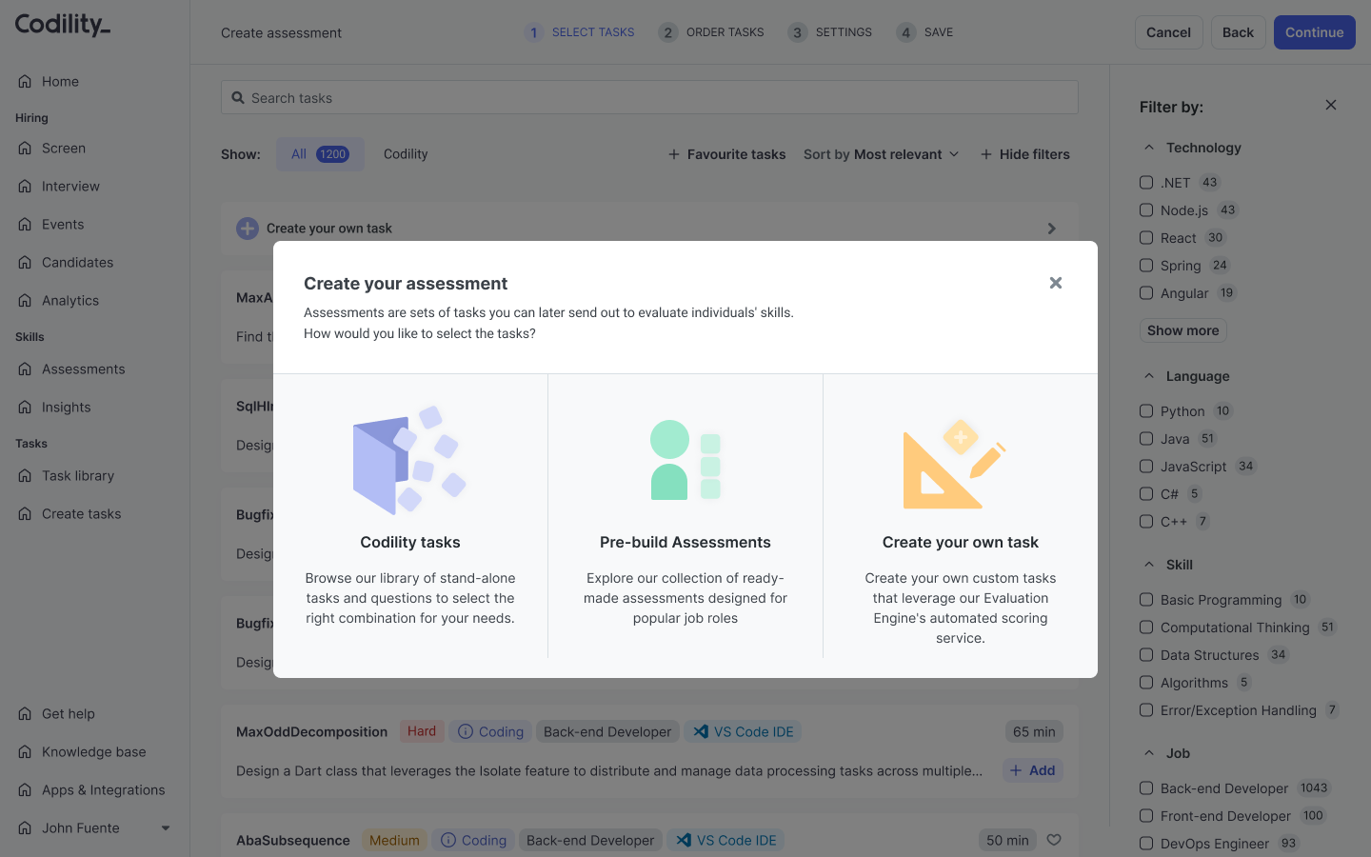
Task: Close the Create your assessment dialog
Action: pos(1055,283)
